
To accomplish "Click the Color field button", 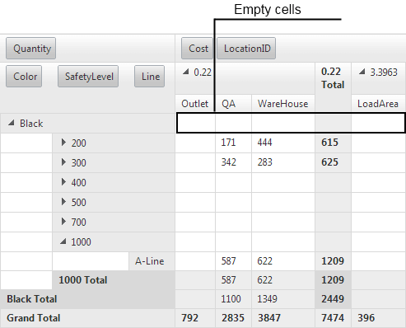I will coord(24,76).
